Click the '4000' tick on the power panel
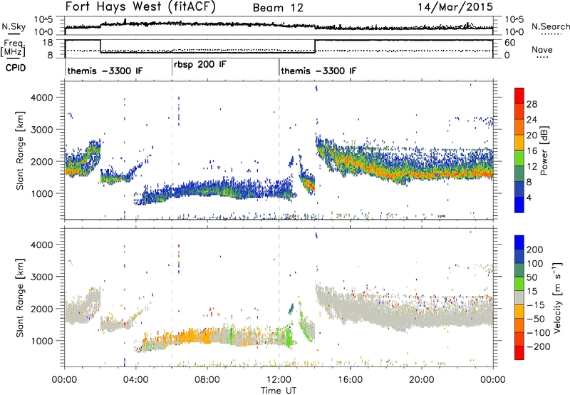Image resolution: width=570 pixels, height=395 pixels. (42, 98)
